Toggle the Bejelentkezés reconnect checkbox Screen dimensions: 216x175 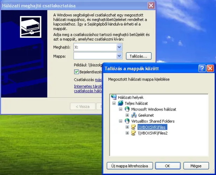[76, 72]
